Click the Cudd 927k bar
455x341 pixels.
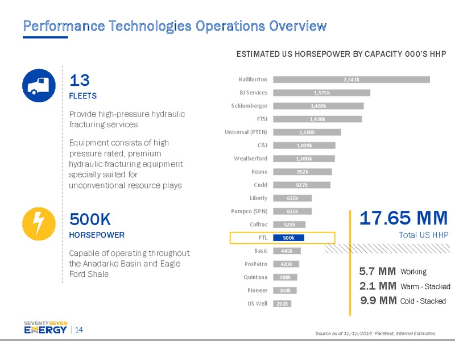point(302,185)
